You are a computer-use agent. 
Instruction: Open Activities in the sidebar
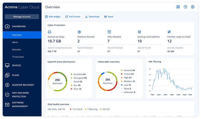click(x=16, y=50)
